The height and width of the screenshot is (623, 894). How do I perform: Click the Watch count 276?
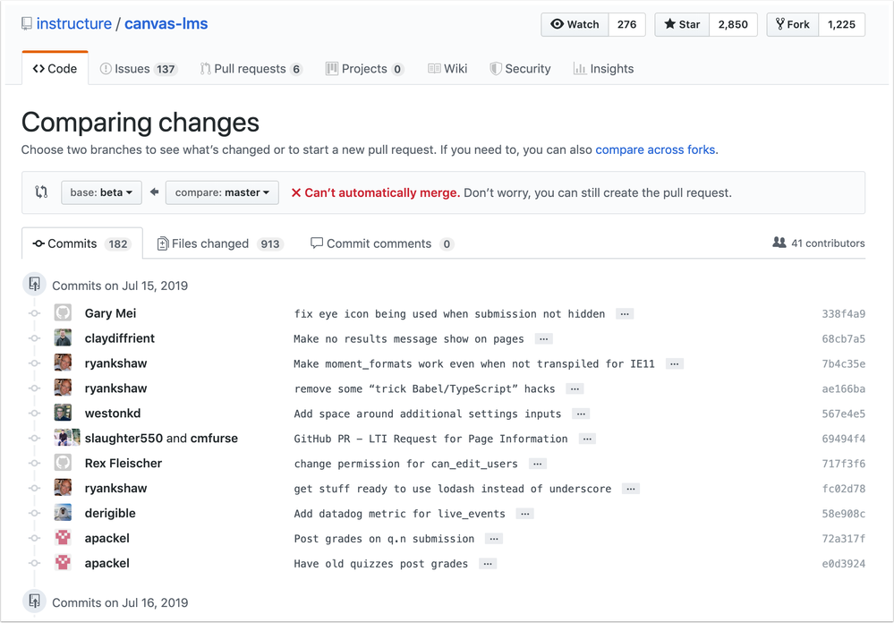point(626,24)
